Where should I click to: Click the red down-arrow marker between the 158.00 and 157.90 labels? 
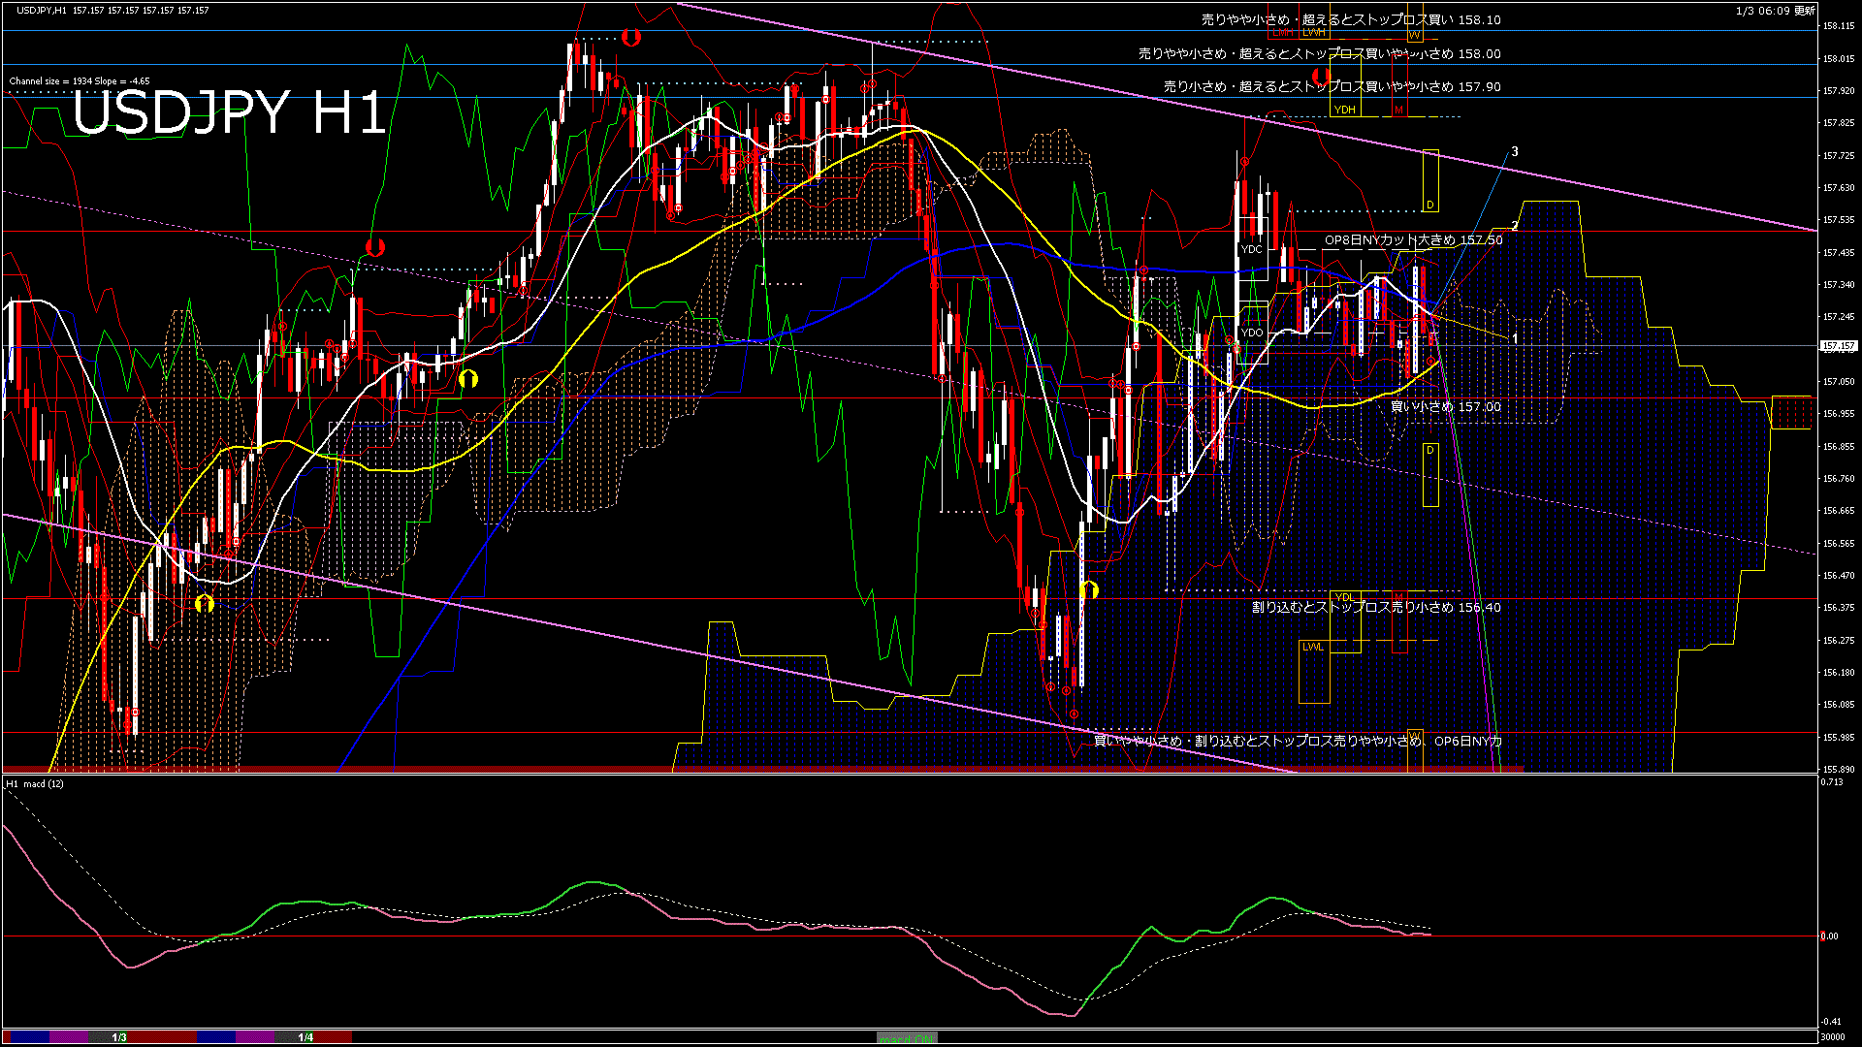click(1321, 76)
